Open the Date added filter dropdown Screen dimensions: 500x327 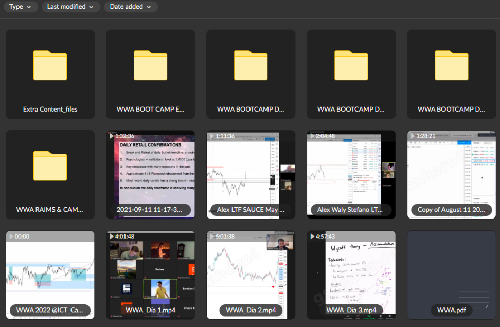coord(131,7)
